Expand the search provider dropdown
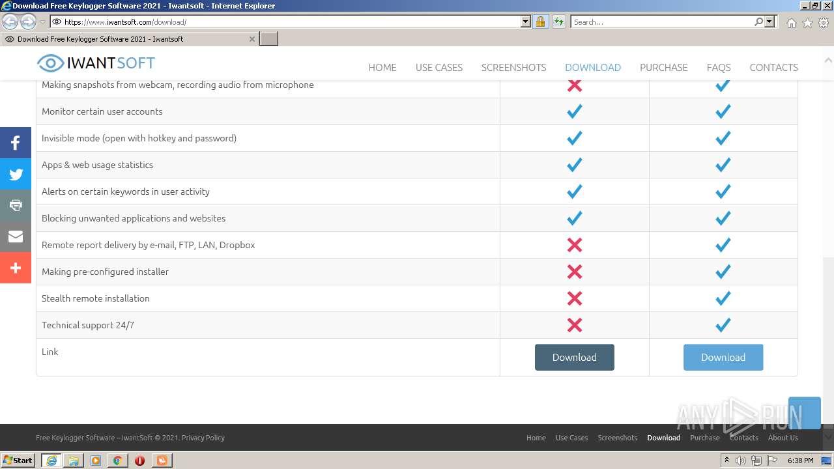Screen dimensions: 834x469 [x=769, y=21]
